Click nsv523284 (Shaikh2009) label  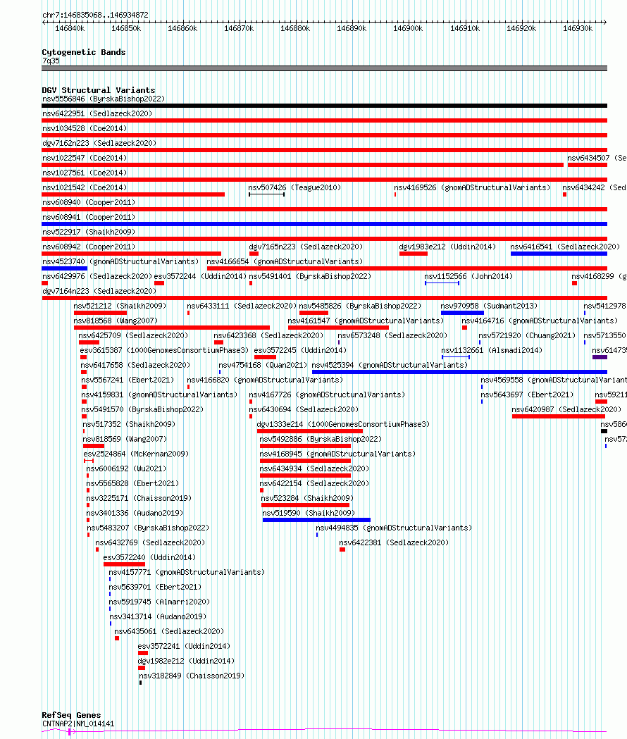(307, 498)
